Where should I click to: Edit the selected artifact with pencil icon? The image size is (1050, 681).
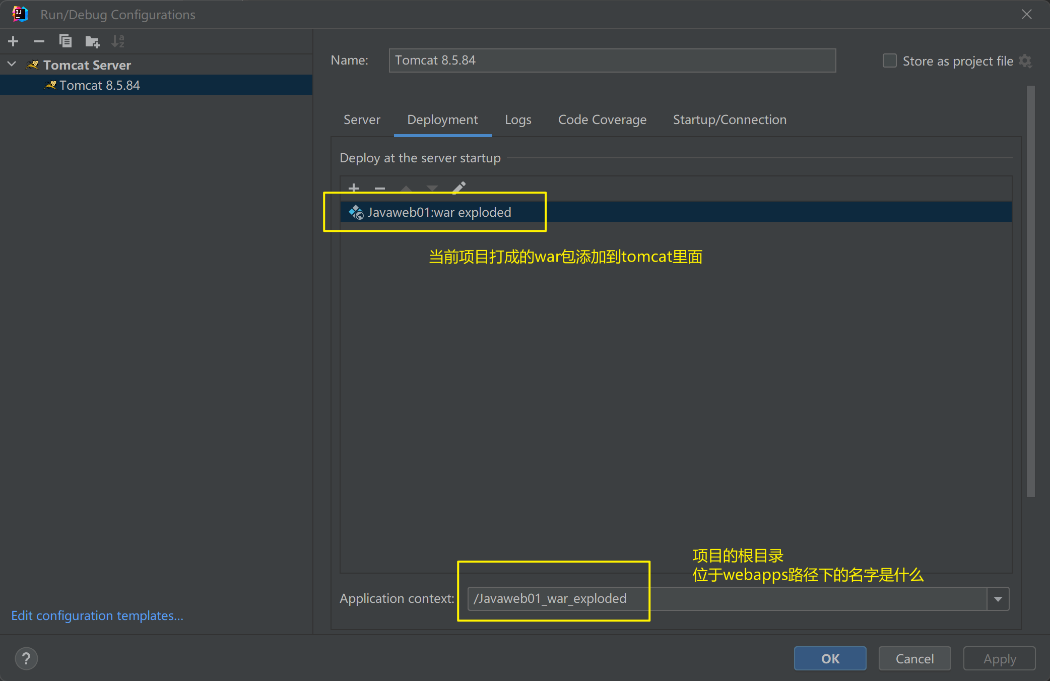click(x=458, y=188)
